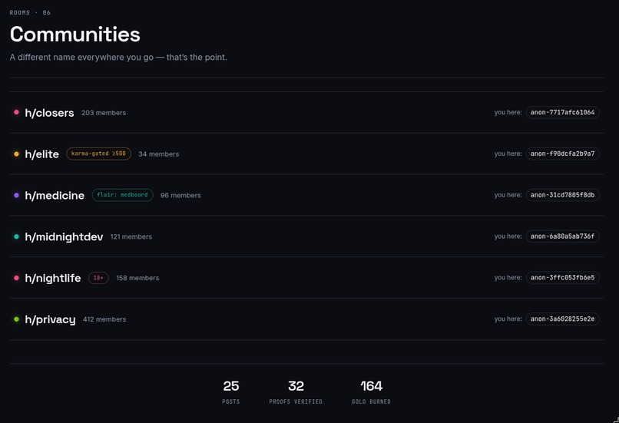Select alias anon-3a6028255e2e
Image resolution: width=619 pixels, height=423 pixels.
(562, 319)
